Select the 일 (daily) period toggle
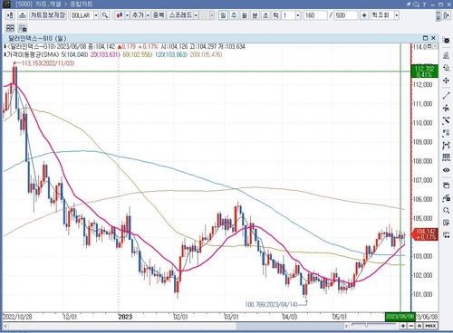Viewport: 453px width, 333px height. click(x=223, y=15)
